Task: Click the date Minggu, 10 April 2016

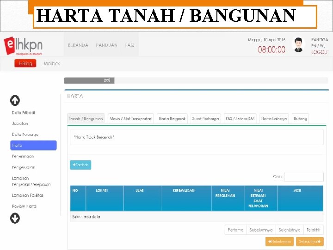Action: tap(266, 40)
